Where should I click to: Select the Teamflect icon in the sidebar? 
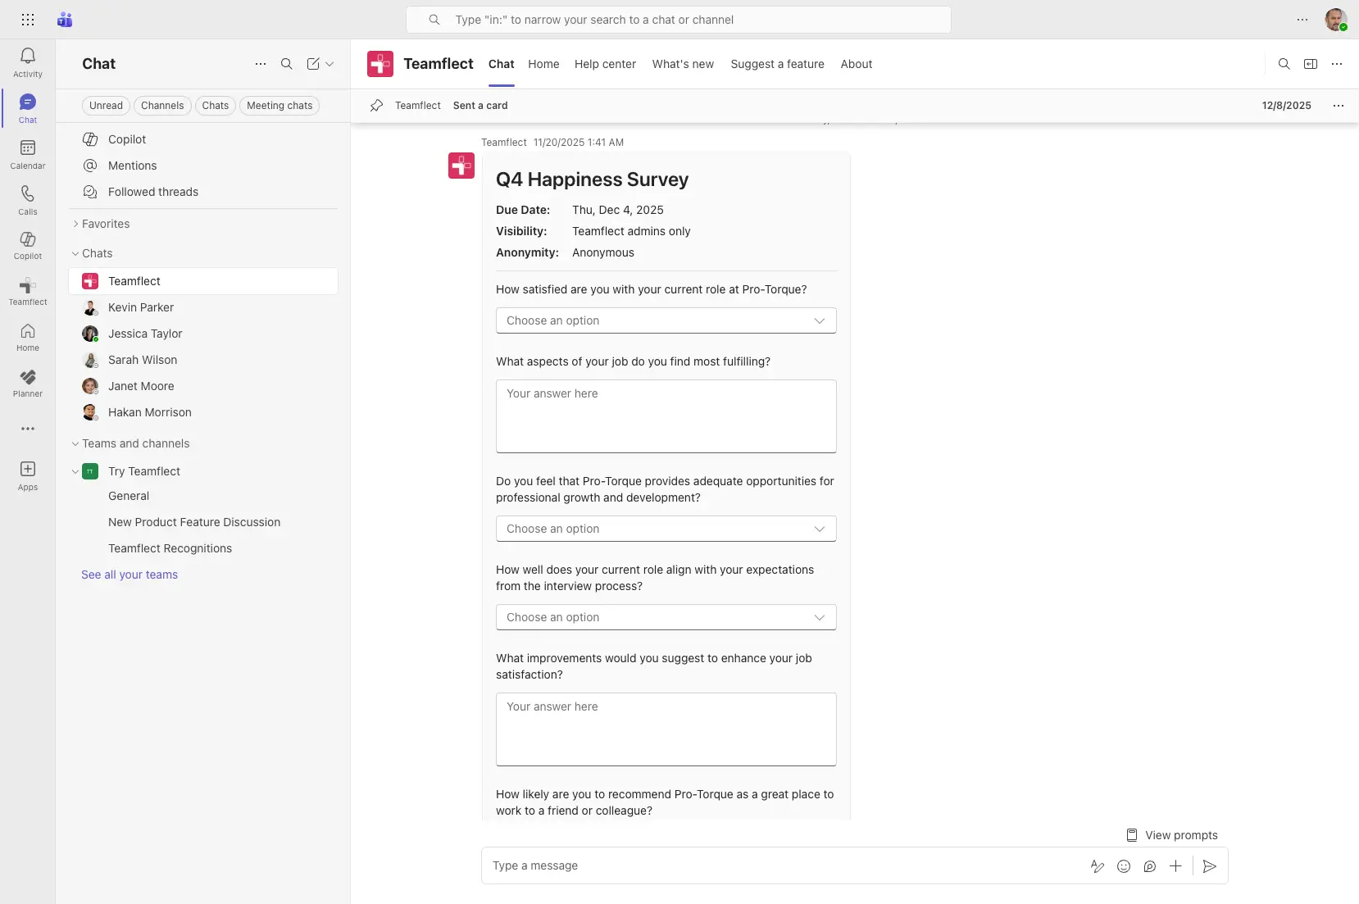point(27,292)
